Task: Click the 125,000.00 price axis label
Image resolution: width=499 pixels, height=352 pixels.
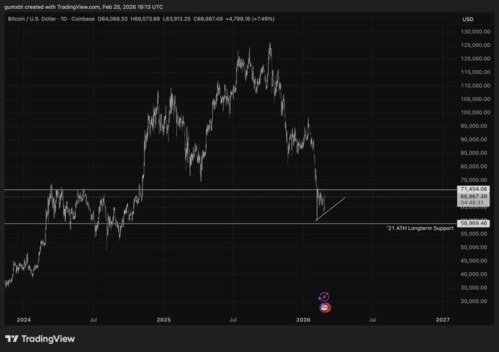Action: 476,45
